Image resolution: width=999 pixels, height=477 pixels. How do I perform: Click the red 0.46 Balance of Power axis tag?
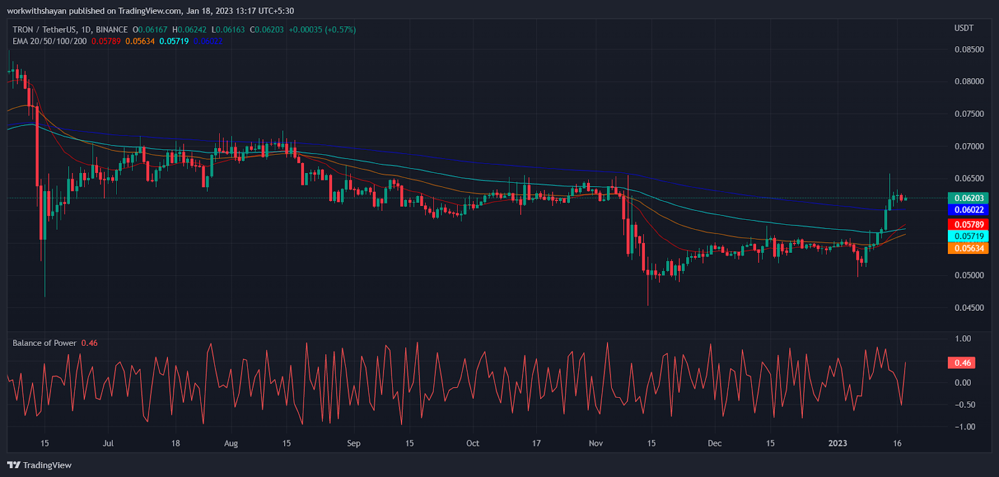[x=962, y=363]
